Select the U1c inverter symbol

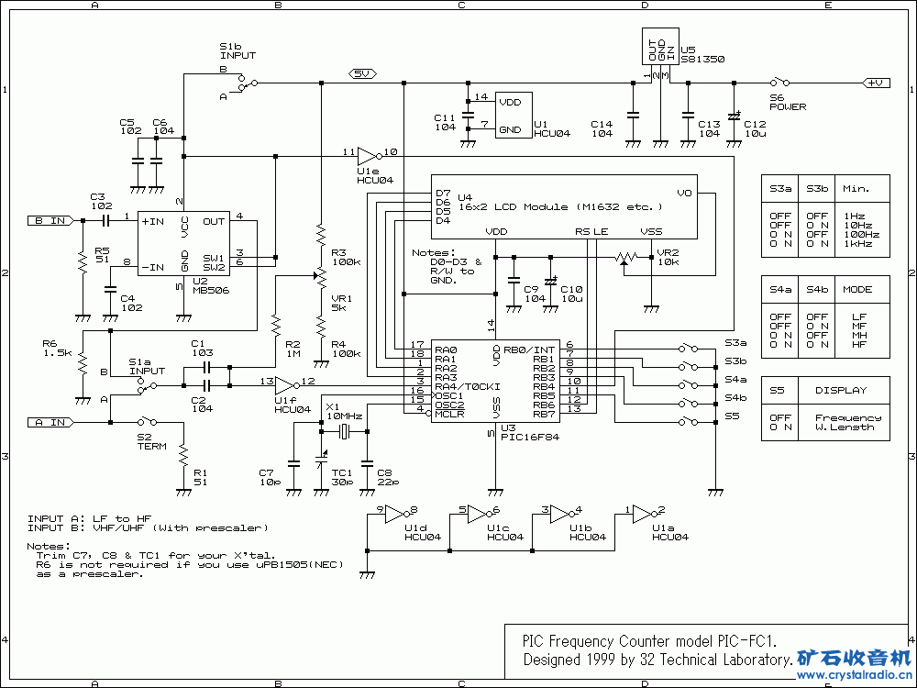pyautogui.click(x=479, y=515)
